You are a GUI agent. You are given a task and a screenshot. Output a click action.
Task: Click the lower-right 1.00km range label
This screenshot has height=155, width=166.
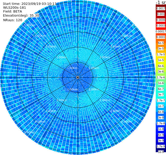[x=94, y=89]
